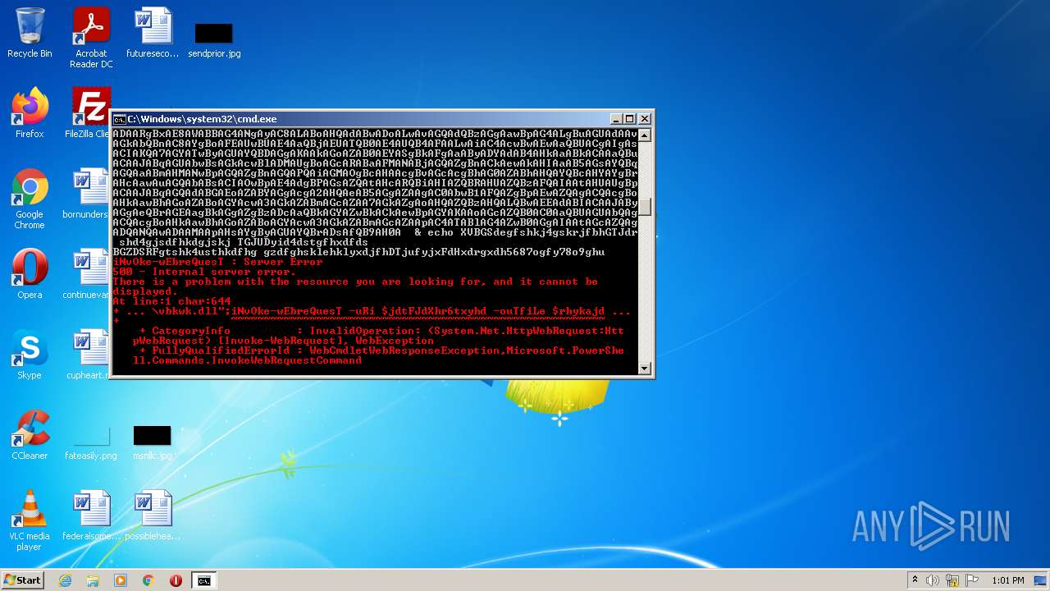Minimize the cmd.exe window
1050x591 pixels.
[617, 119]
